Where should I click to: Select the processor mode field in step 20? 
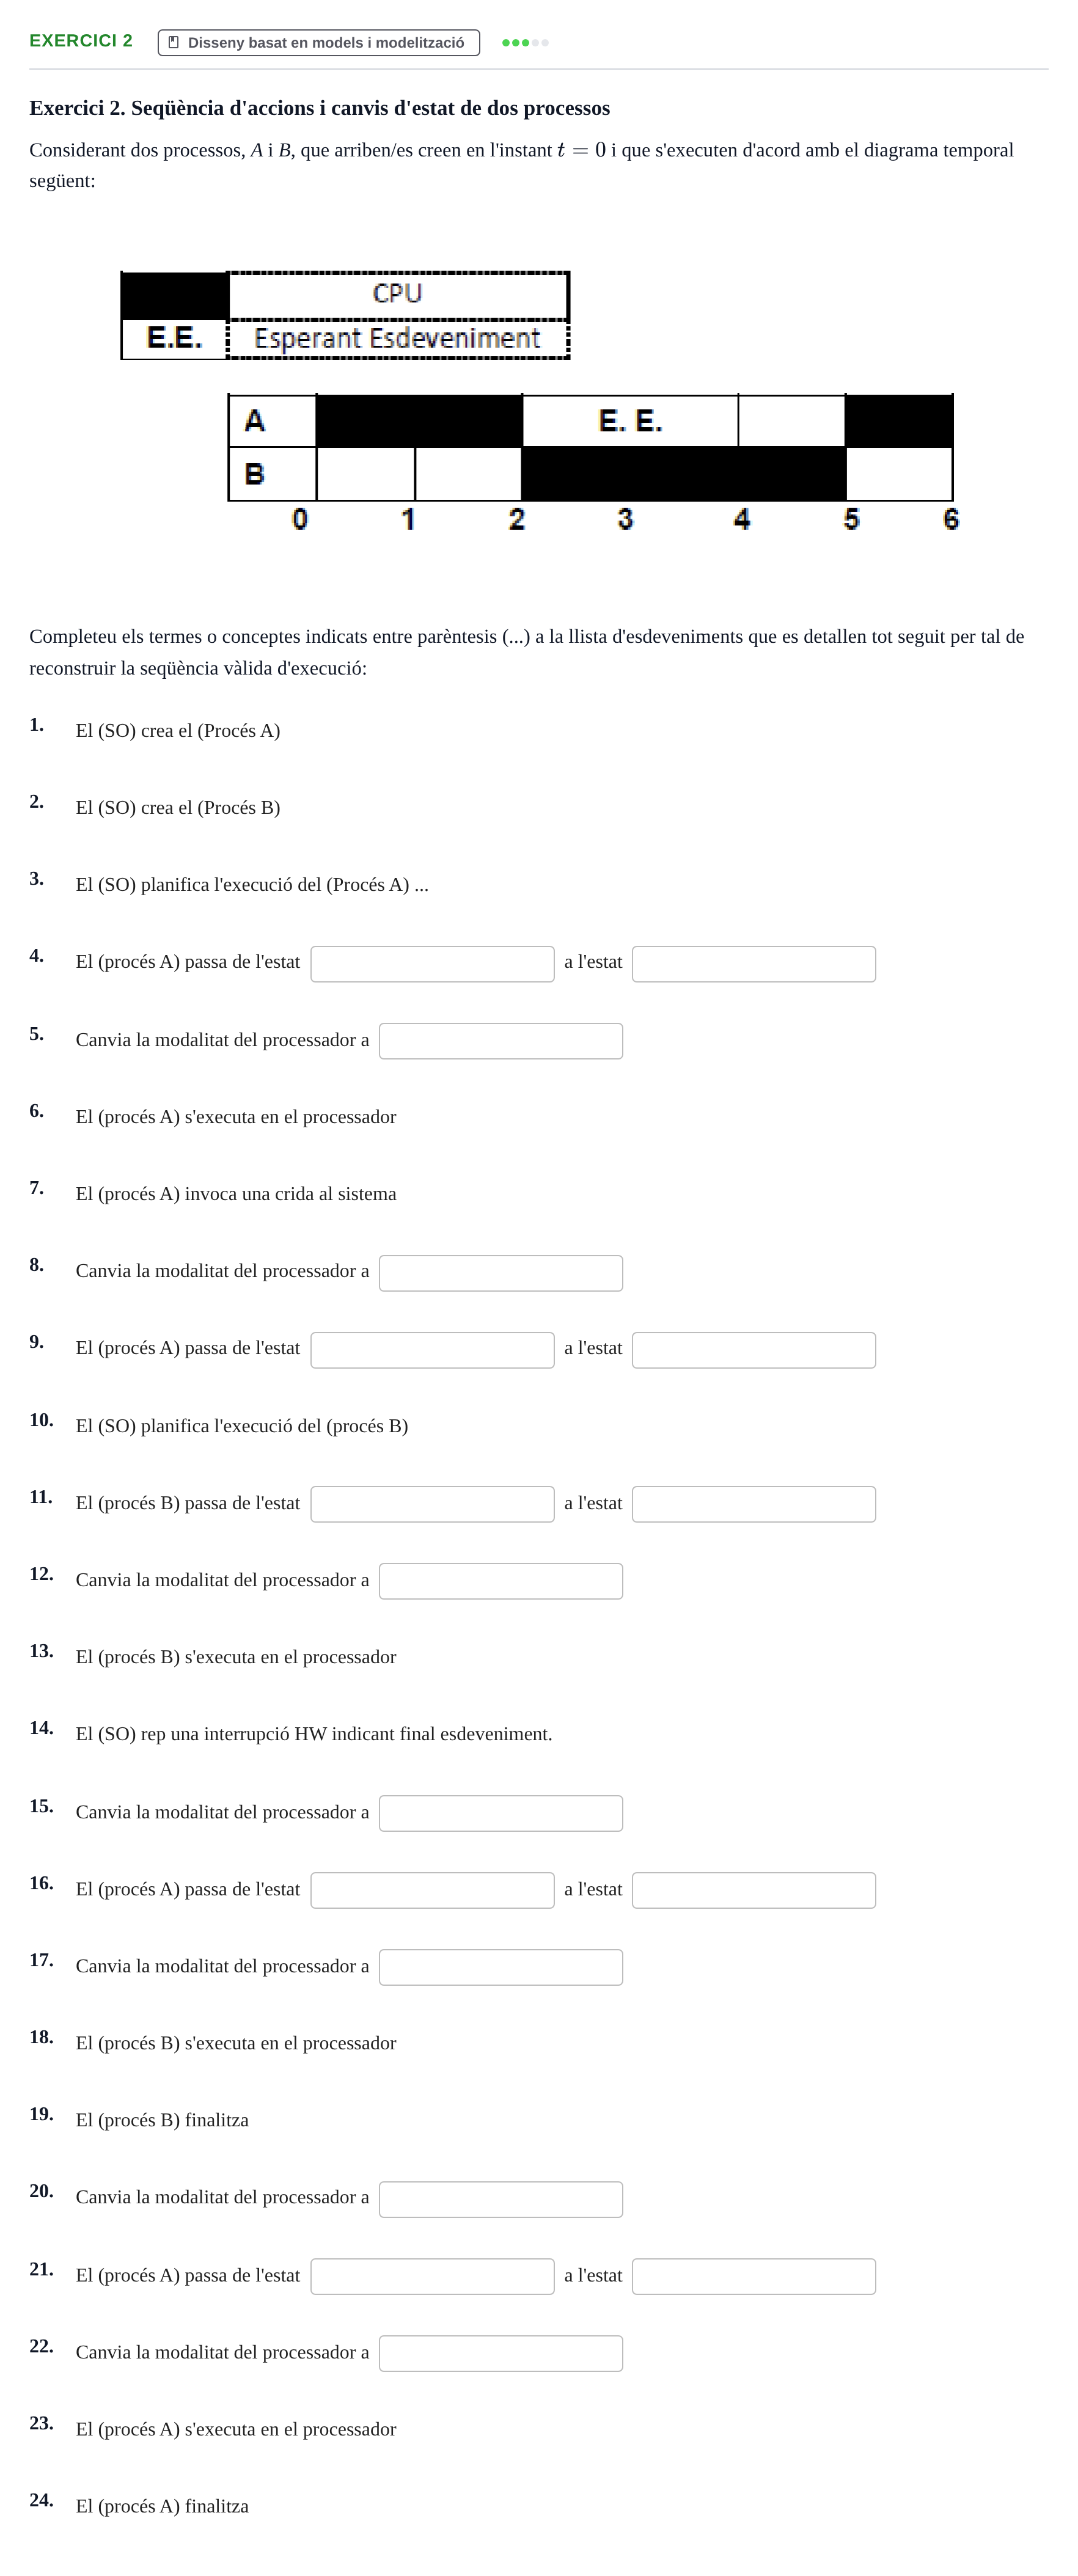(x=501, y=2199)
